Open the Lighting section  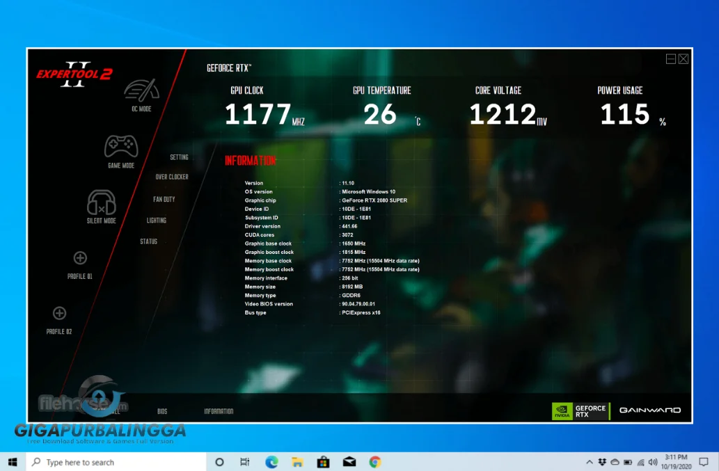point(157,221)
